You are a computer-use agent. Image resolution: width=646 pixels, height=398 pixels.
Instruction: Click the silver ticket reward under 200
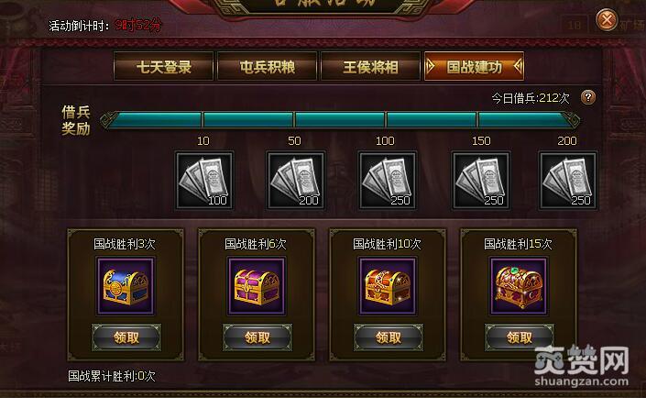coord(568,181)
